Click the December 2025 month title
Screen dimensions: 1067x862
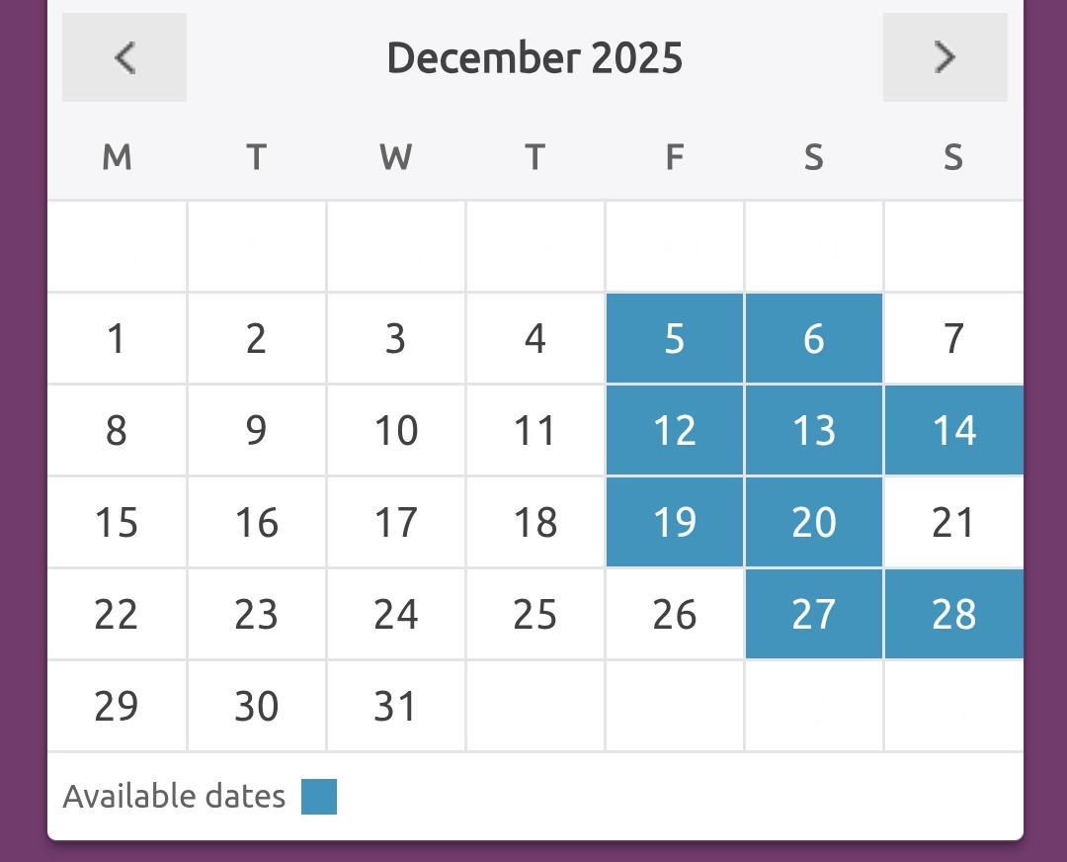coord(534,58)
